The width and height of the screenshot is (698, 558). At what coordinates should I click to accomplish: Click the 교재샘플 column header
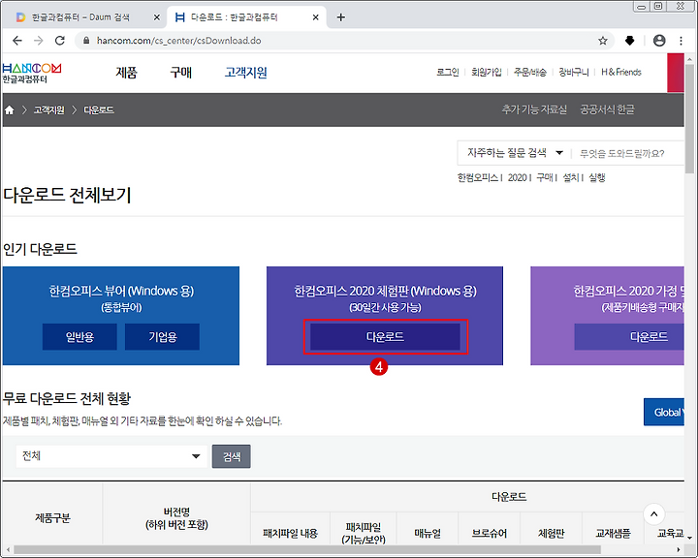[x=613, y=534]
